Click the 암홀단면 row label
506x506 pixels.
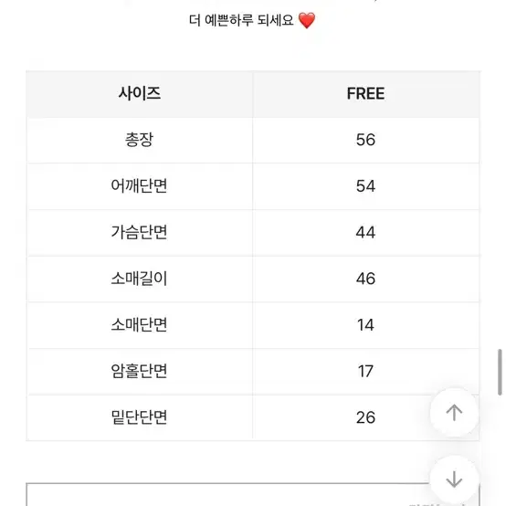140,371
